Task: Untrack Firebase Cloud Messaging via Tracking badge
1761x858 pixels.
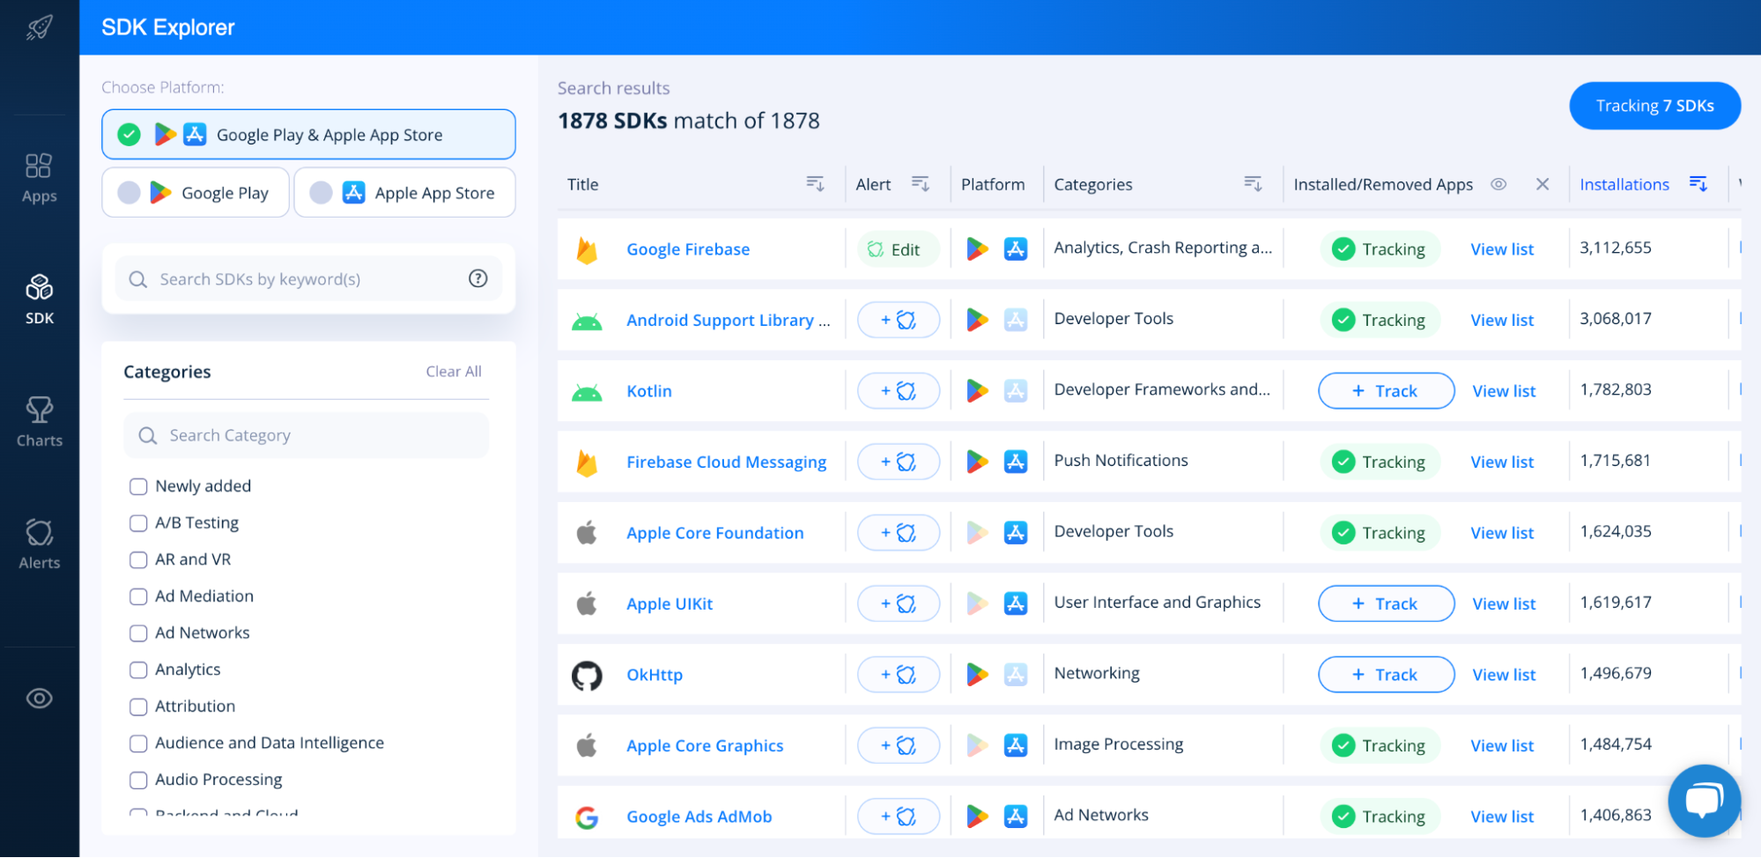Action: click(x=1380, y=462)
